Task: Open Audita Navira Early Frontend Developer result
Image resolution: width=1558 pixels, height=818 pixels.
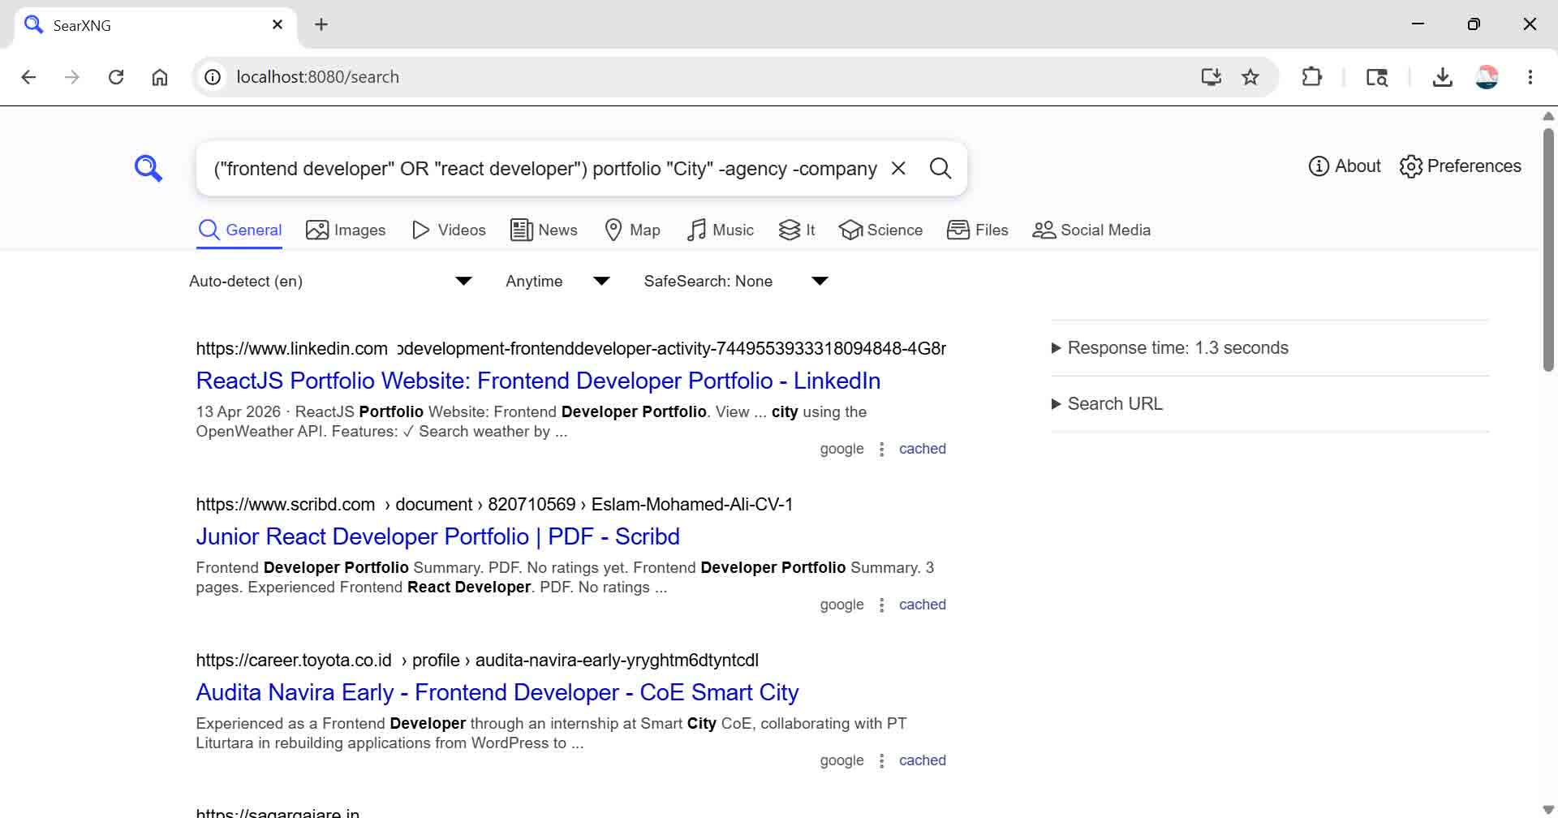Action: pyautogui.click(x=497, y=692)
